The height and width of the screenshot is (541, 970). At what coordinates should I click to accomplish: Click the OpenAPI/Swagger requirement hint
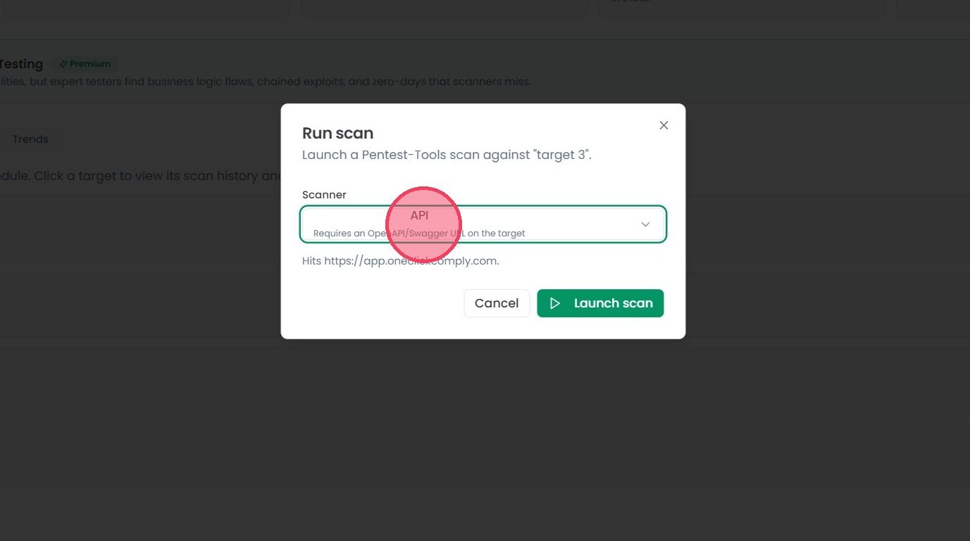click(419, 234)
